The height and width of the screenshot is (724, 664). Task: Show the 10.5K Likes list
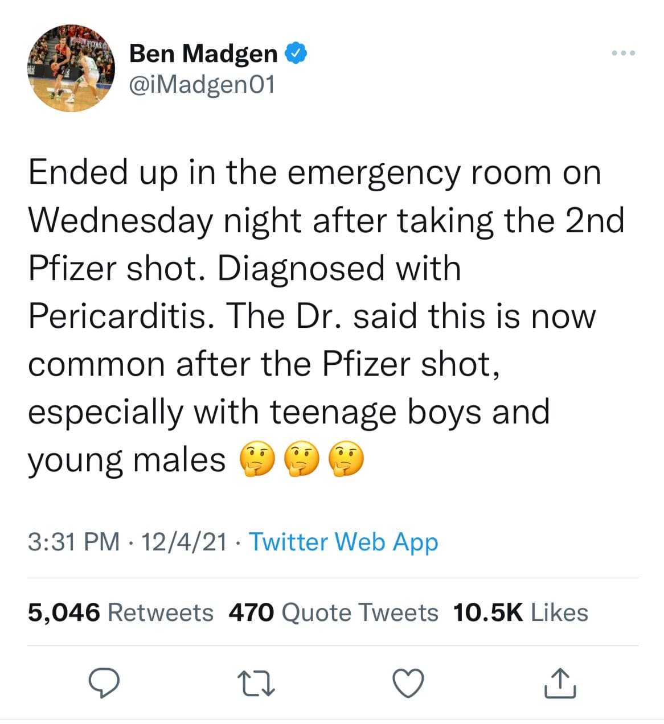(x=520, y=612)
